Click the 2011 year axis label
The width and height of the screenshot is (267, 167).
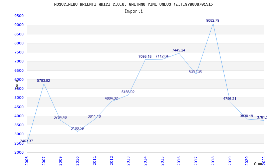[x=94, y=161]
